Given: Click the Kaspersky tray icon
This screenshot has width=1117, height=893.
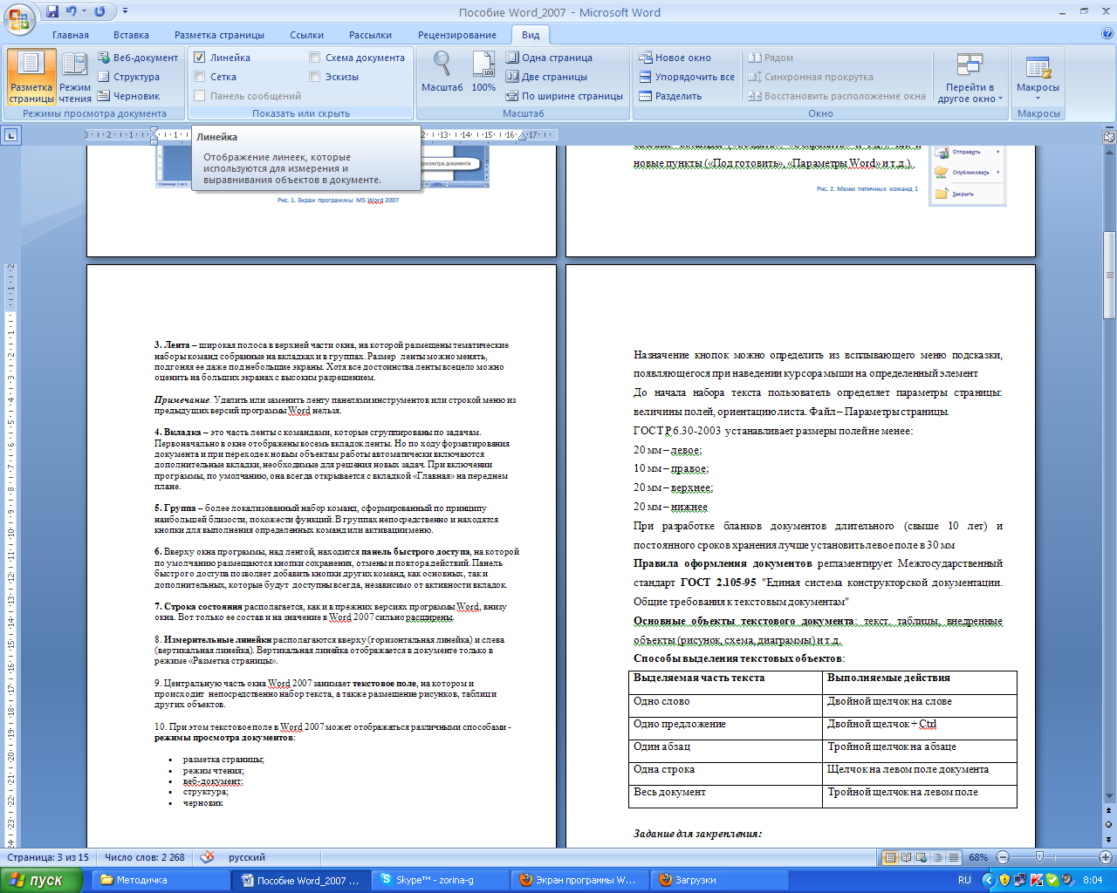Looking at the screenshot, I should (1036, 880).
